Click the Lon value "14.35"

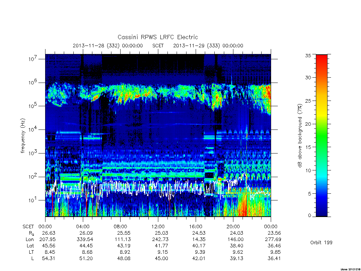tap(199, 240)
